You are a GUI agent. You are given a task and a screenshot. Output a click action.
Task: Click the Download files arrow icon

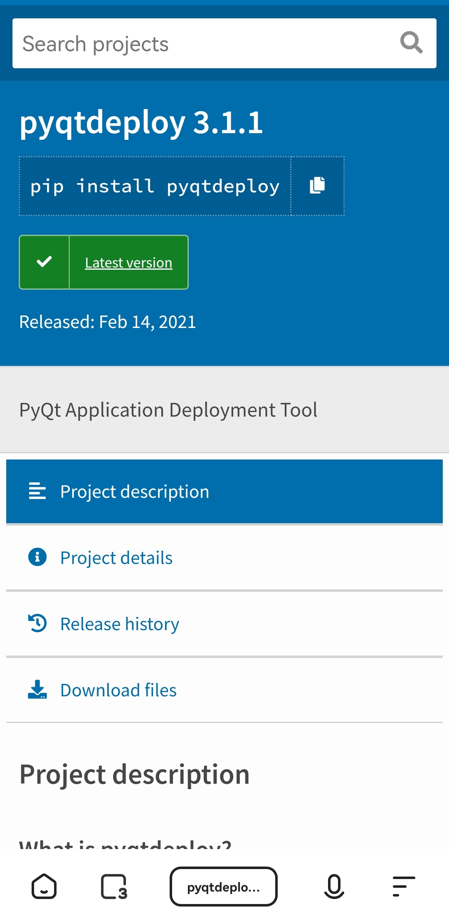[x=37, y=689]
